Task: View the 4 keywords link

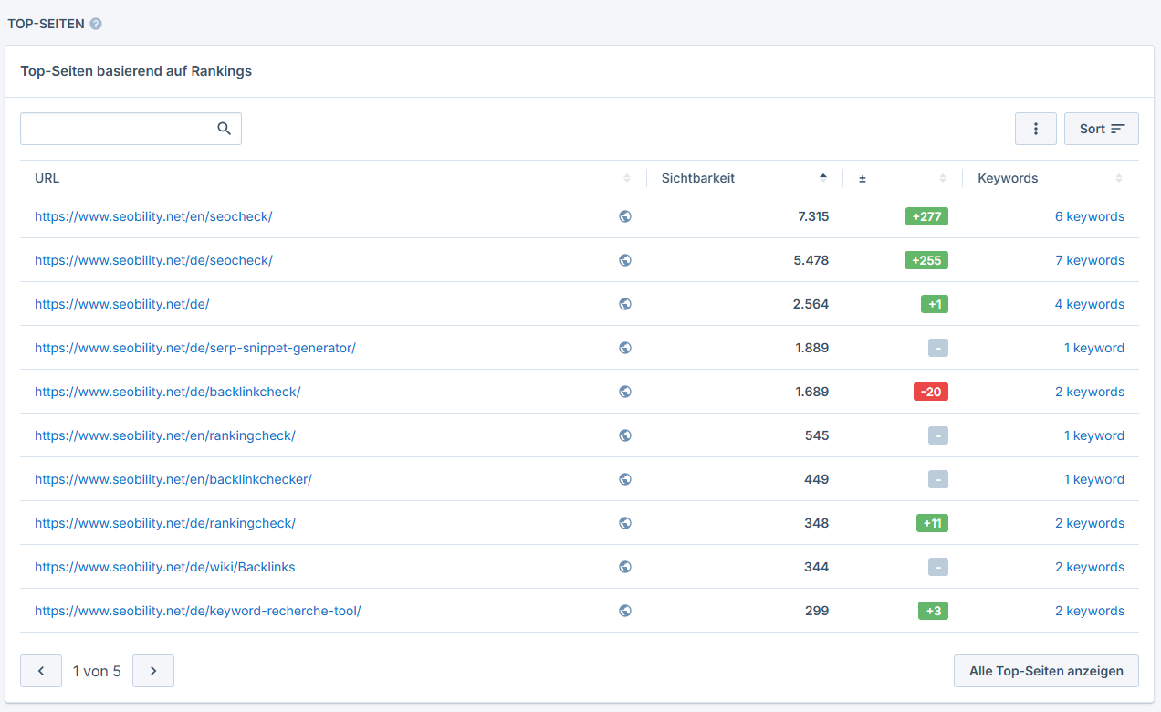Action: (1090, 304)
